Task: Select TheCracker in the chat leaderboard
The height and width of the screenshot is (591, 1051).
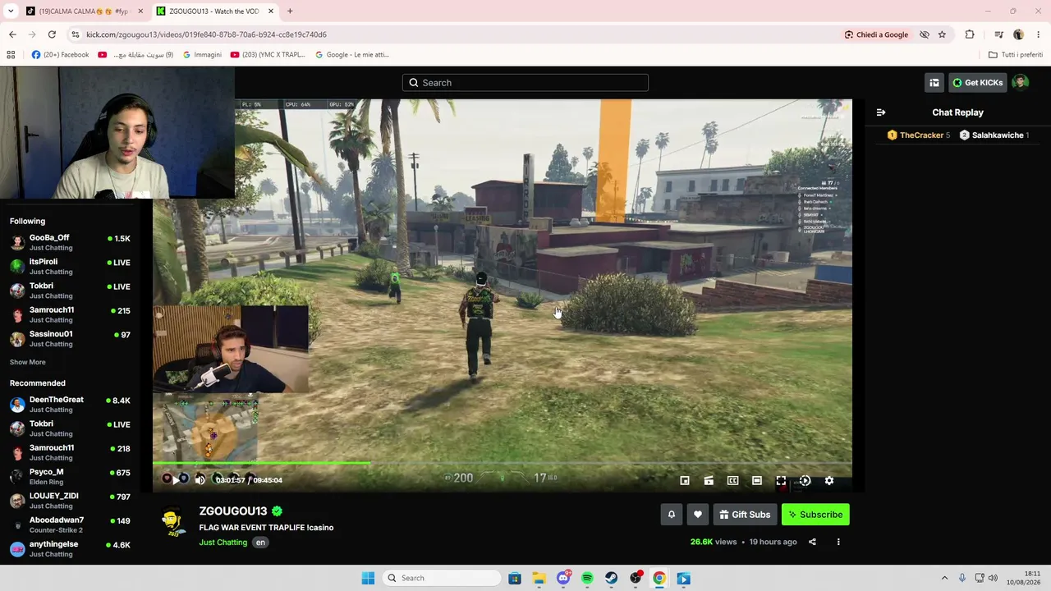Action: [x=919, y=135]
